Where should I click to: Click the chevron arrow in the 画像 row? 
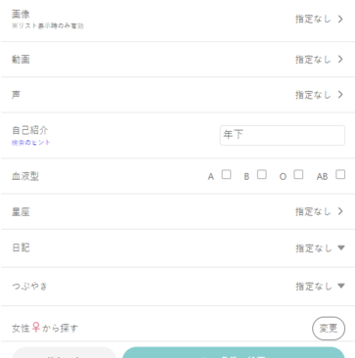pyautogui.click(x=340, y=20)
